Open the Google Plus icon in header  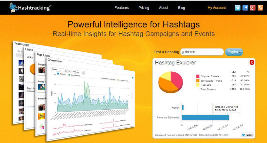coord(253,8)
